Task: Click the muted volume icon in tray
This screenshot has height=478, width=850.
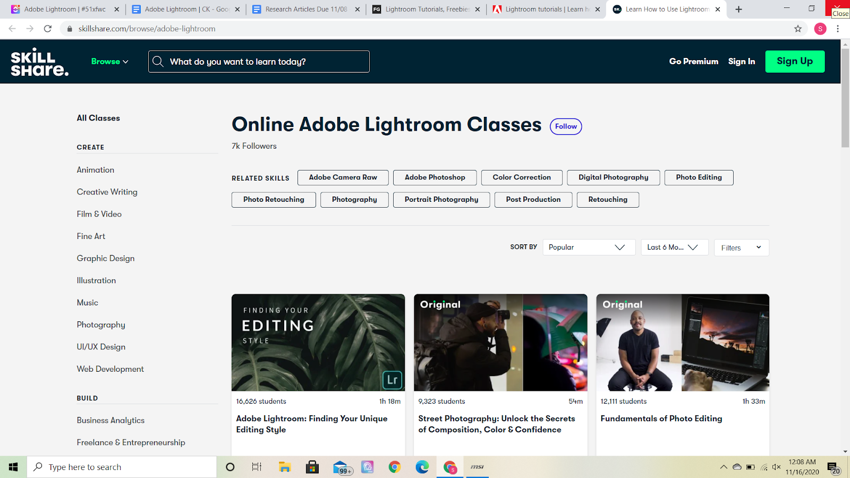Action: (776, 467)
